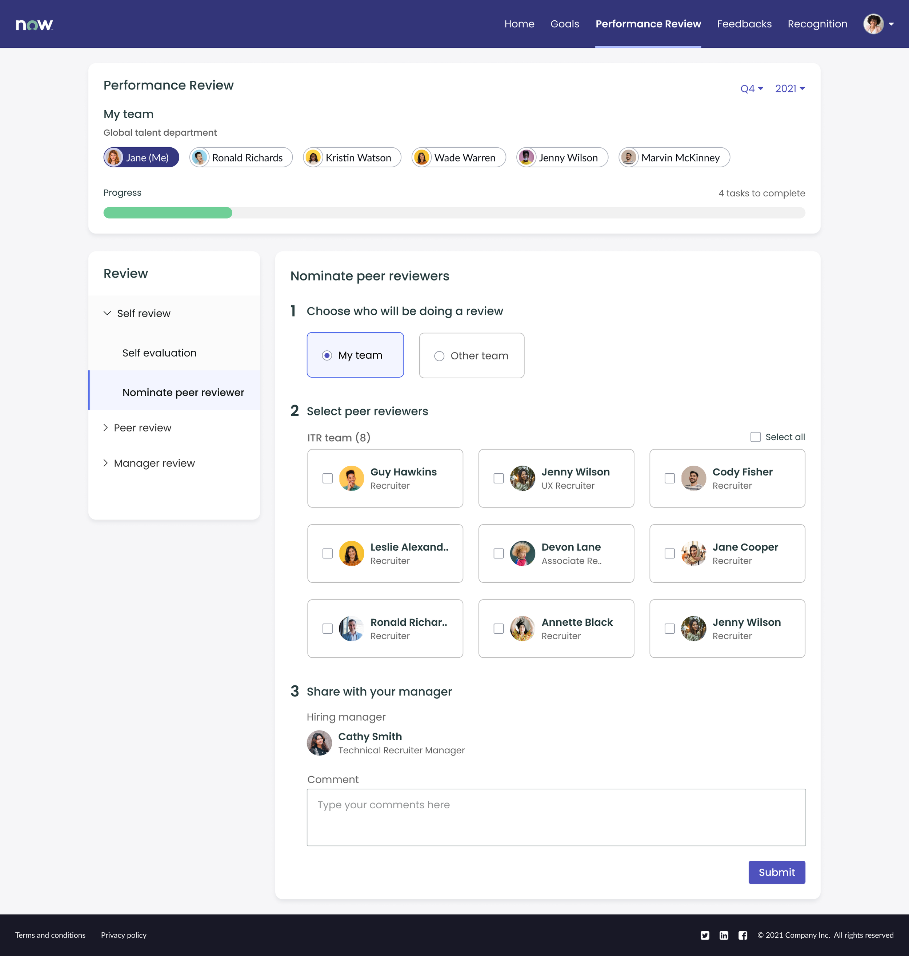Click Cathy Smith's profile photo
The image size is (909, 956).
point(319,743)
